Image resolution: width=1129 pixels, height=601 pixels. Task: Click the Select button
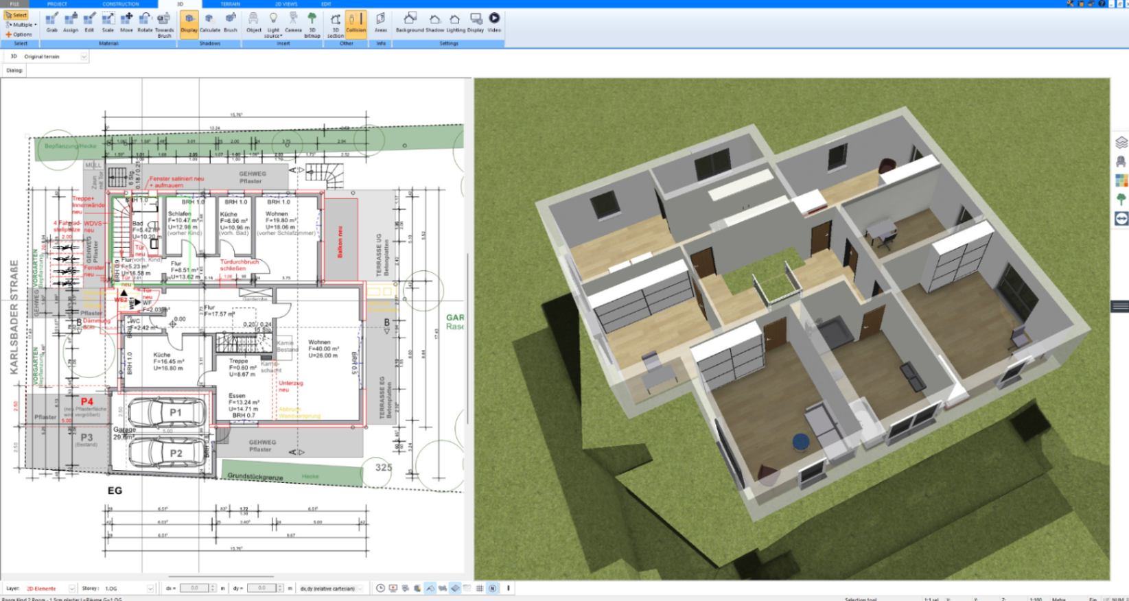point(16,15)
